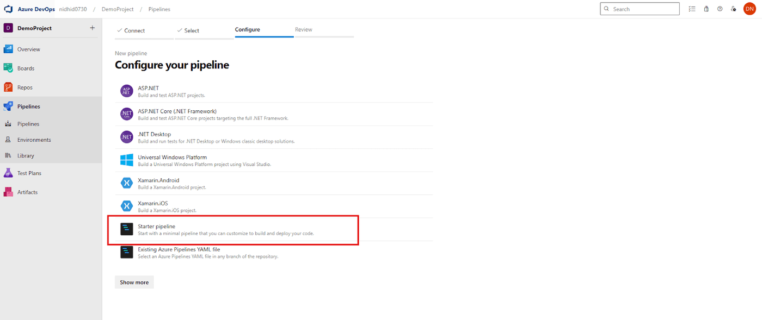The width and height of the screenshot is (762, 320).
Task: Select Existing Azure Pipelines YAML file title
Action: point(179,249)
